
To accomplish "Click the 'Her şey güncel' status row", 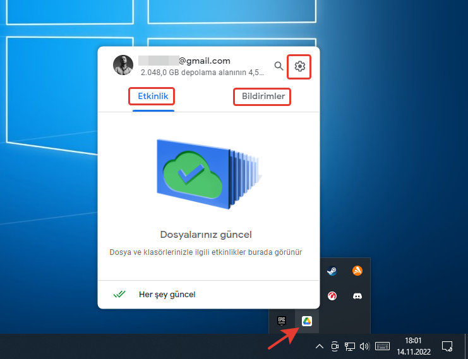I will point(167,294).
